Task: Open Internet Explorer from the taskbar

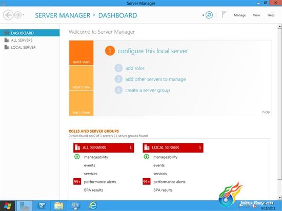Action: coord(93,206)
